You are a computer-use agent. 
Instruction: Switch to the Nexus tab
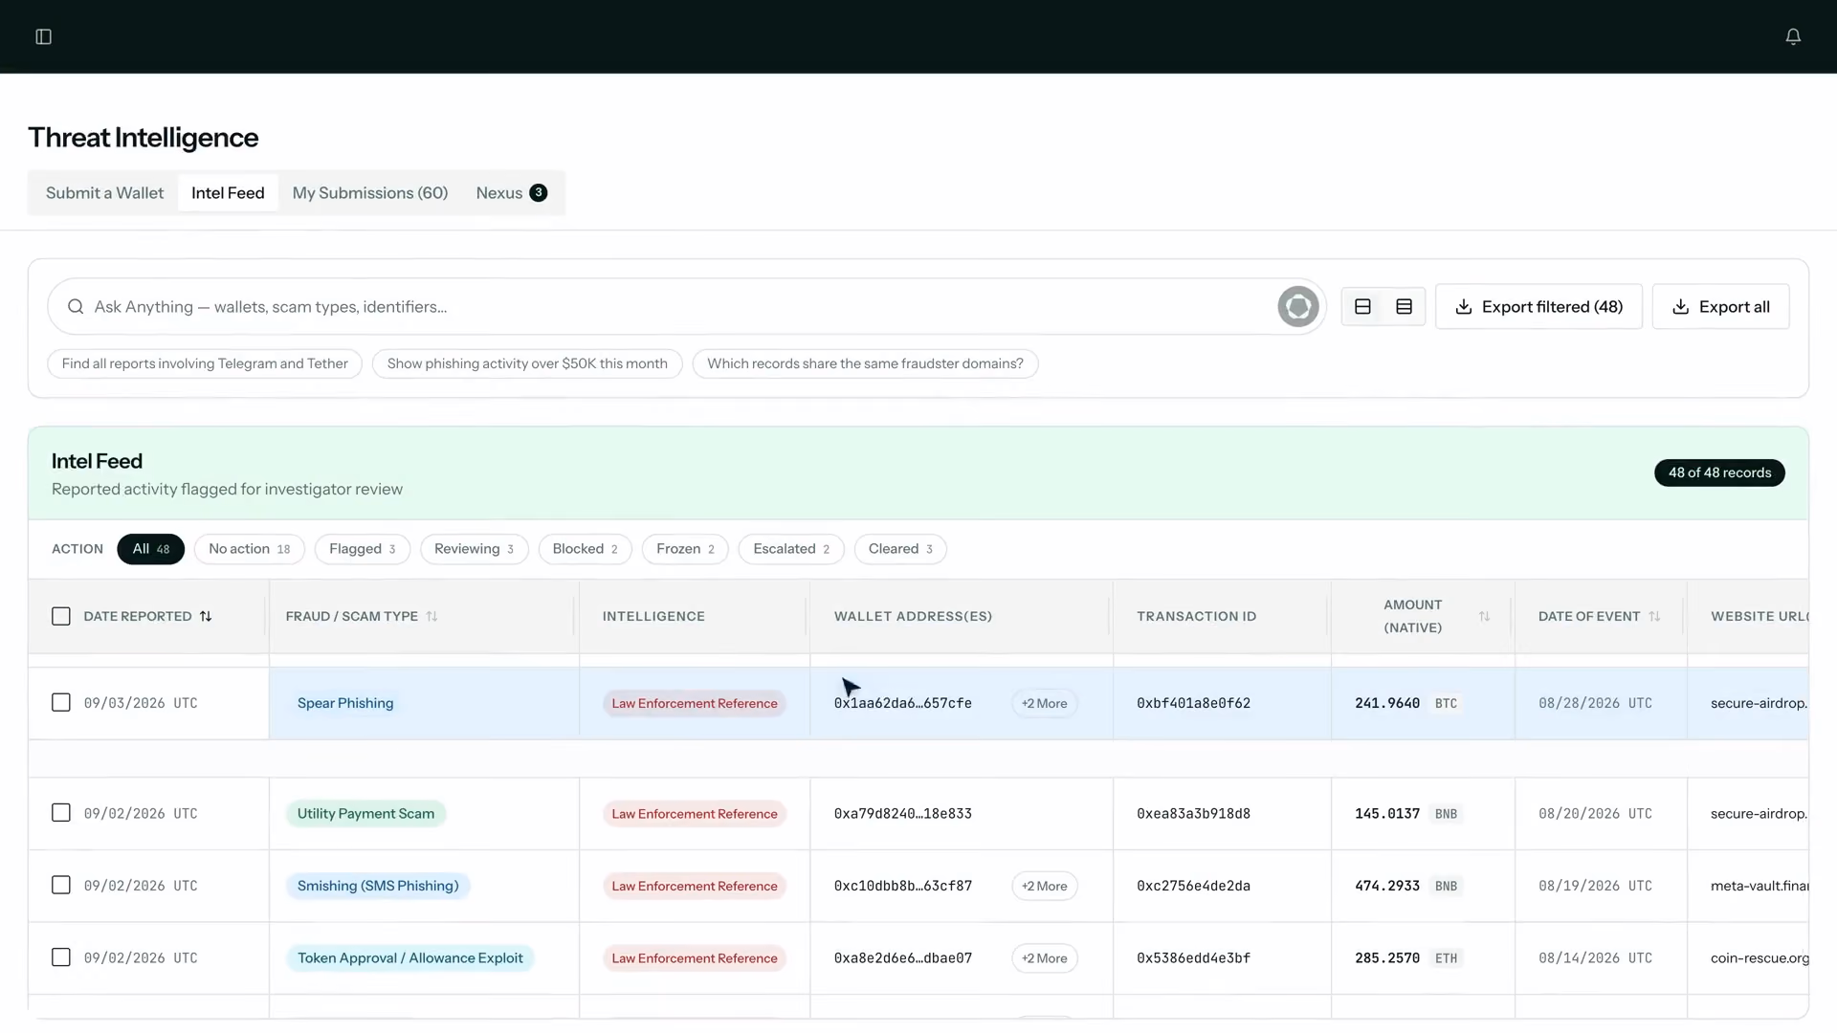point(512,193)
